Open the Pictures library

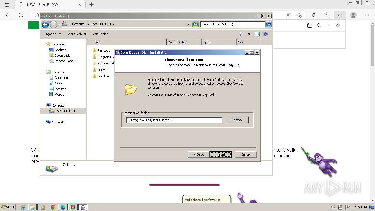pos(57,89)
